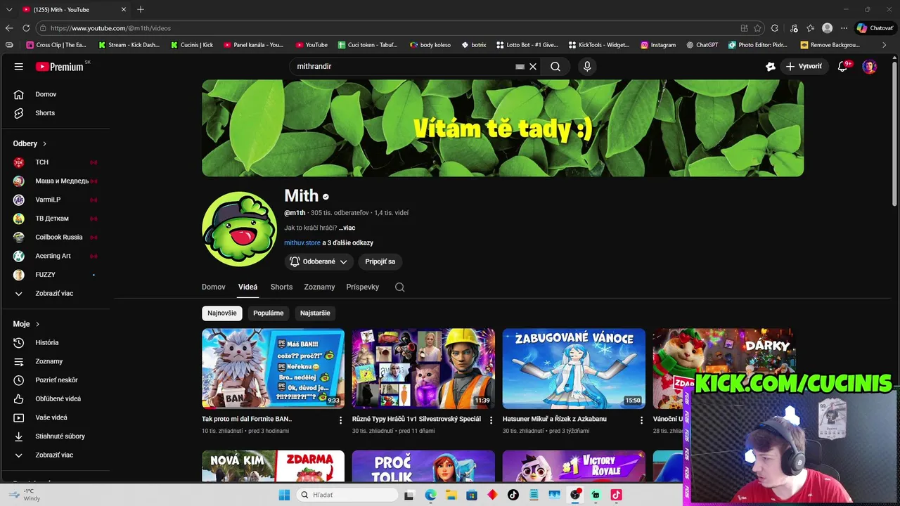Screen dimensions: 900x506
Task: Open options for Tak proto mi dal Fortnite BAN
Action: [341, 420]
